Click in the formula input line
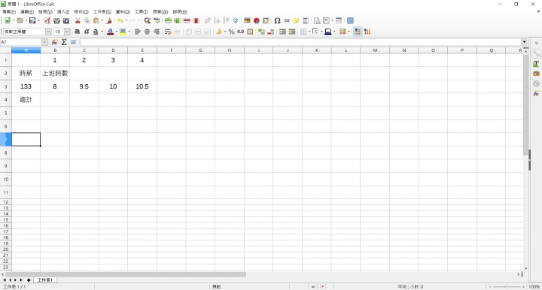 (x=300, y=42)
